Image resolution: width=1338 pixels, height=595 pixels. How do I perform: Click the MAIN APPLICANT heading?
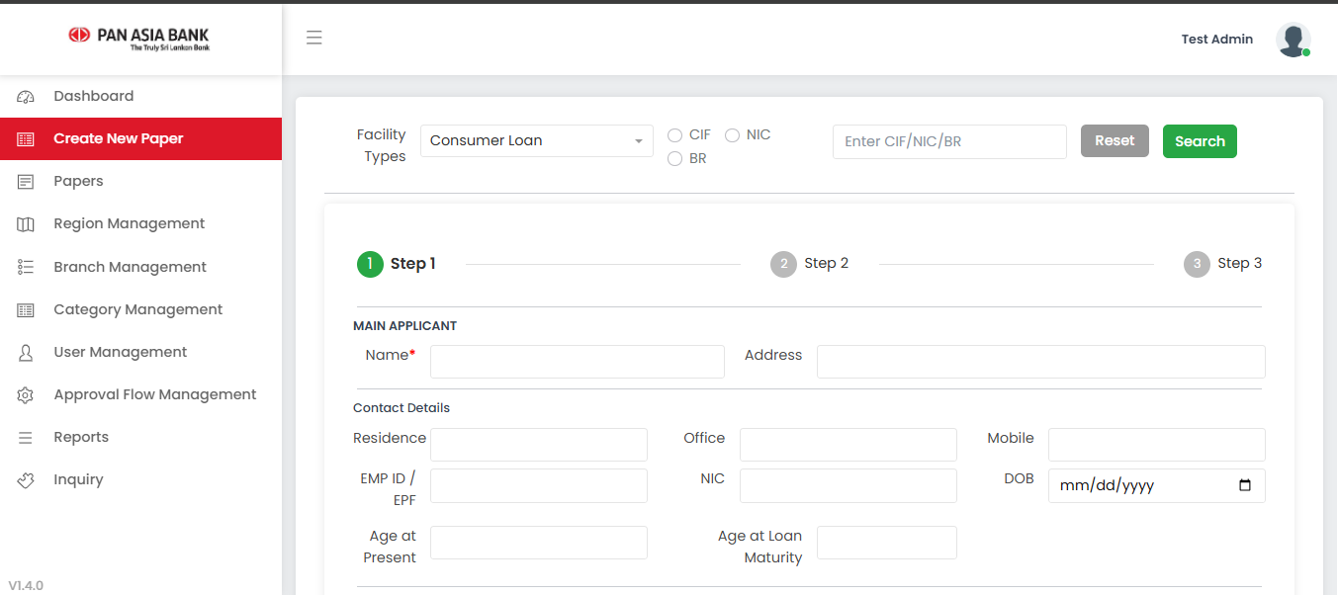pos(405,326)
